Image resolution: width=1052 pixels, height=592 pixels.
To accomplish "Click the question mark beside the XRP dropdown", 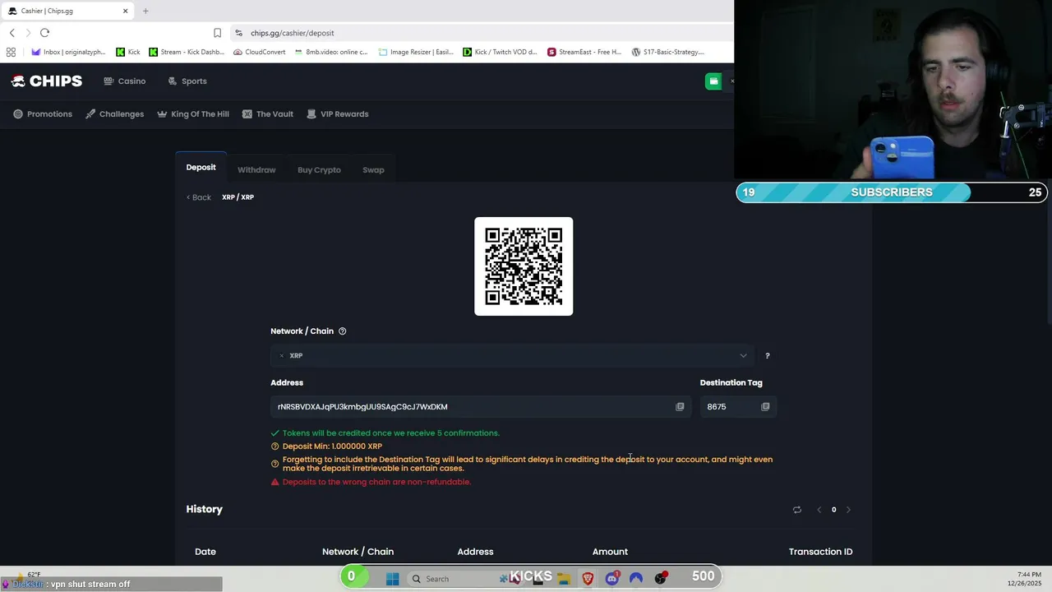I will coord(768,356).
